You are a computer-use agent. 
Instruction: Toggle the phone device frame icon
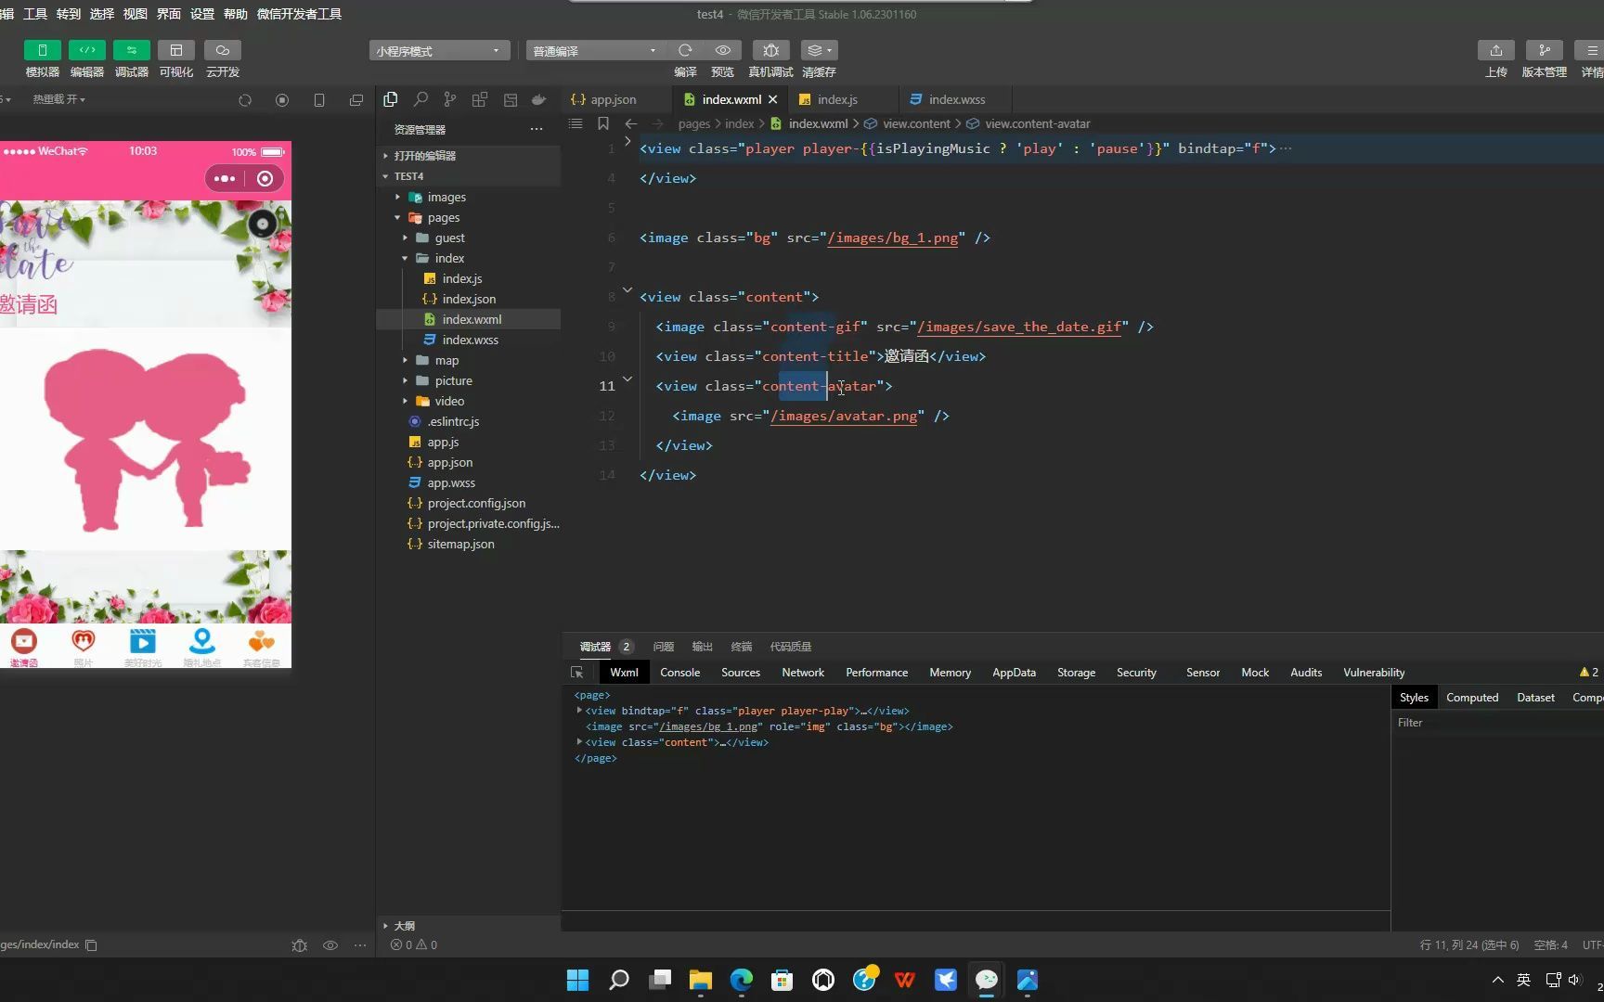(x=319, y=100)
